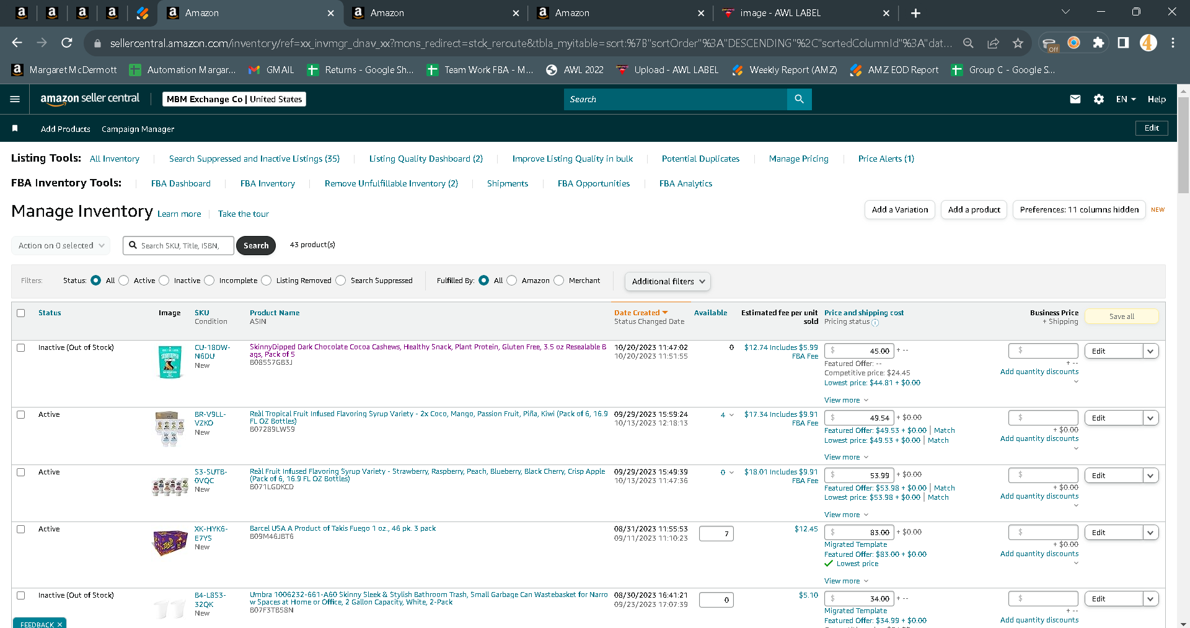Click the Amazon Seller Central logo
This screenshot has height=628, width=1190.
pos(90,98)
